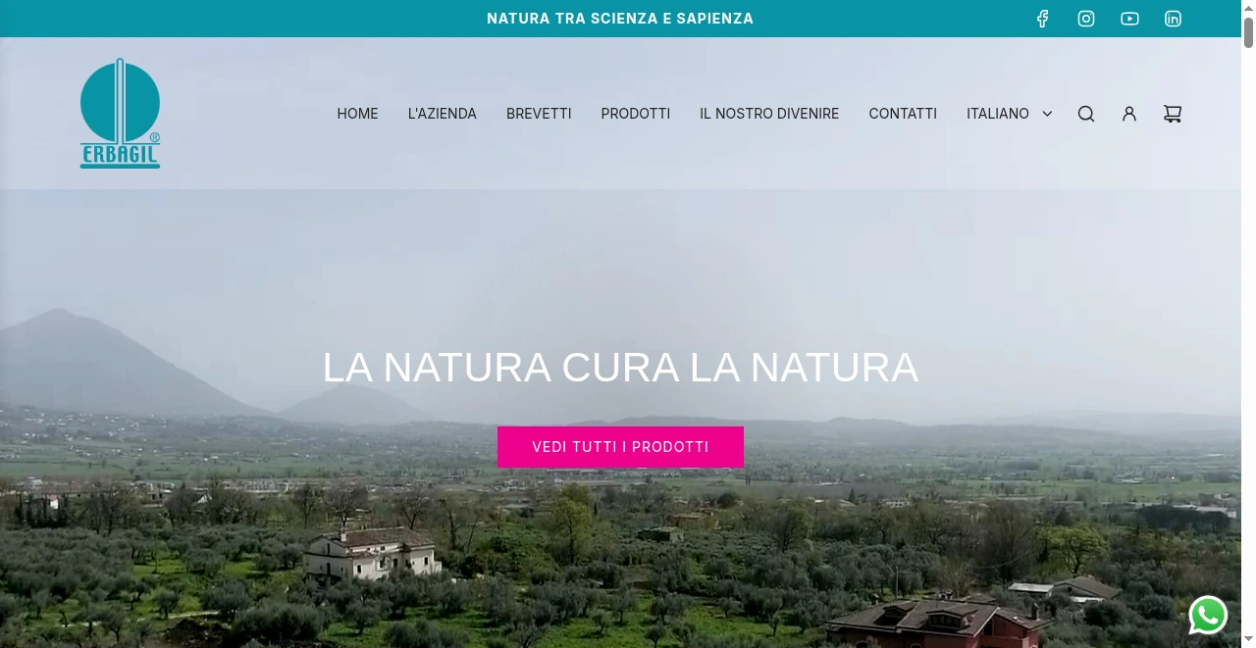This screenshot has height=648, width=1256.
Task: Open the L'Azienda menu item
Action: point(443,114)
